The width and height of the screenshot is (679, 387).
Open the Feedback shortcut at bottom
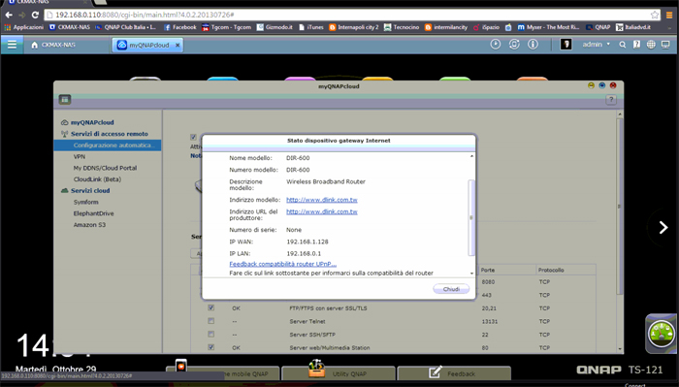(454, 372)
